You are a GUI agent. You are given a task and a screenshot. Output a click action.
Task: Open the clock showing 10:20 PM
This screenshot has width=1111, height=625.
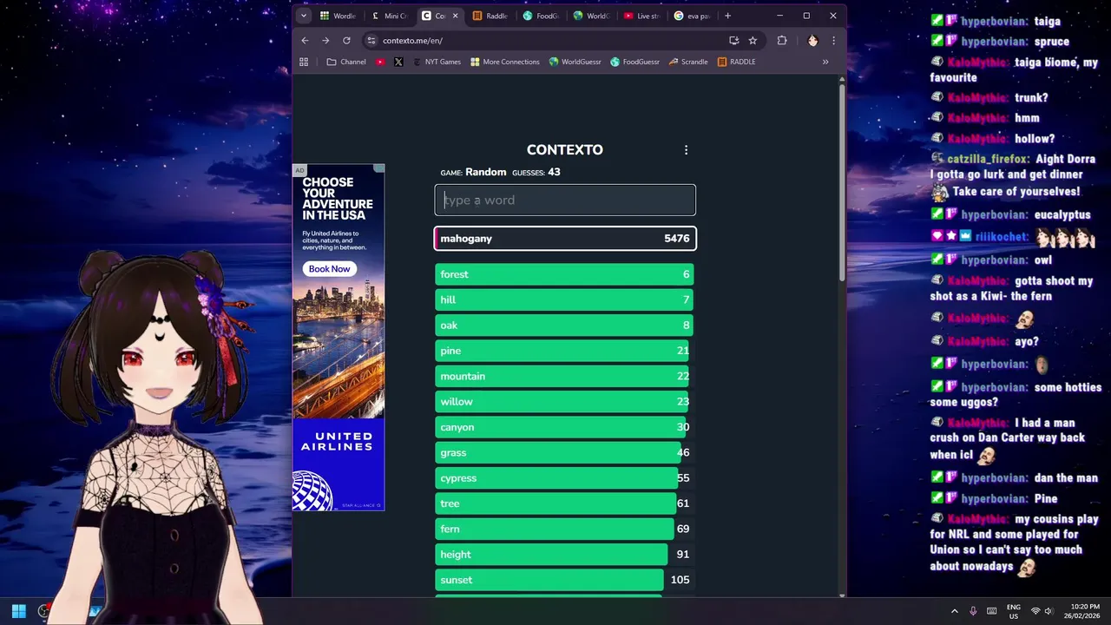pyautogui.click(x=1081, y=611)
